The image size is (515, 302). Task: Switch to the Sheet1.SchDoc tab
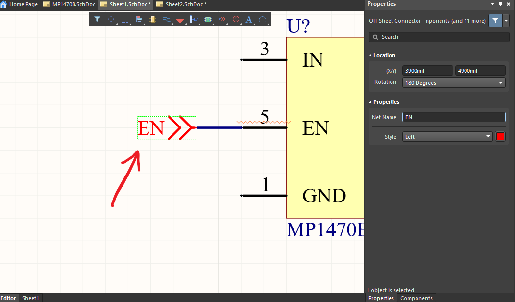pos(126,4)
